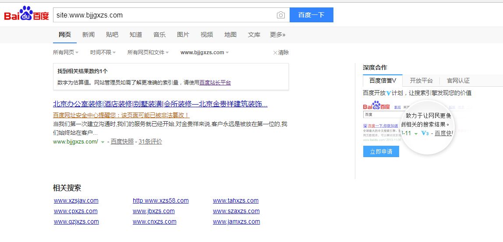This screenshot has height=242, width=503.
Task: Open the 百度站长平台 link
Action: (x=215, y=83)
